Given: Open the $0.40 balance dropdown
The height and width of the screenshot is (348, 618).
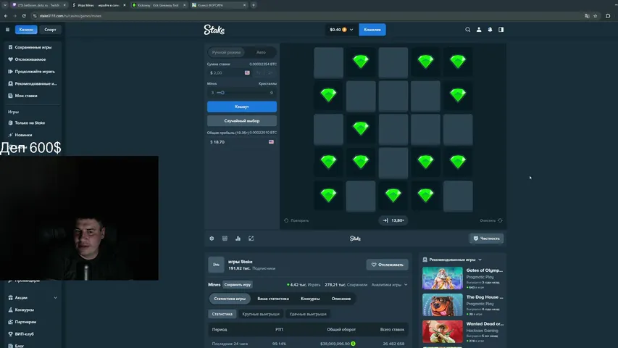Looking at the screenshot, I should pyautogui.click(x=341, y=30).
